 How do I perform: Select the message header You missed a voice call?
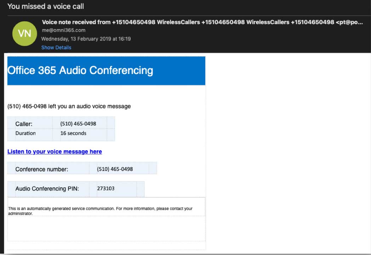pyautogui.click(x=45, y=6)
